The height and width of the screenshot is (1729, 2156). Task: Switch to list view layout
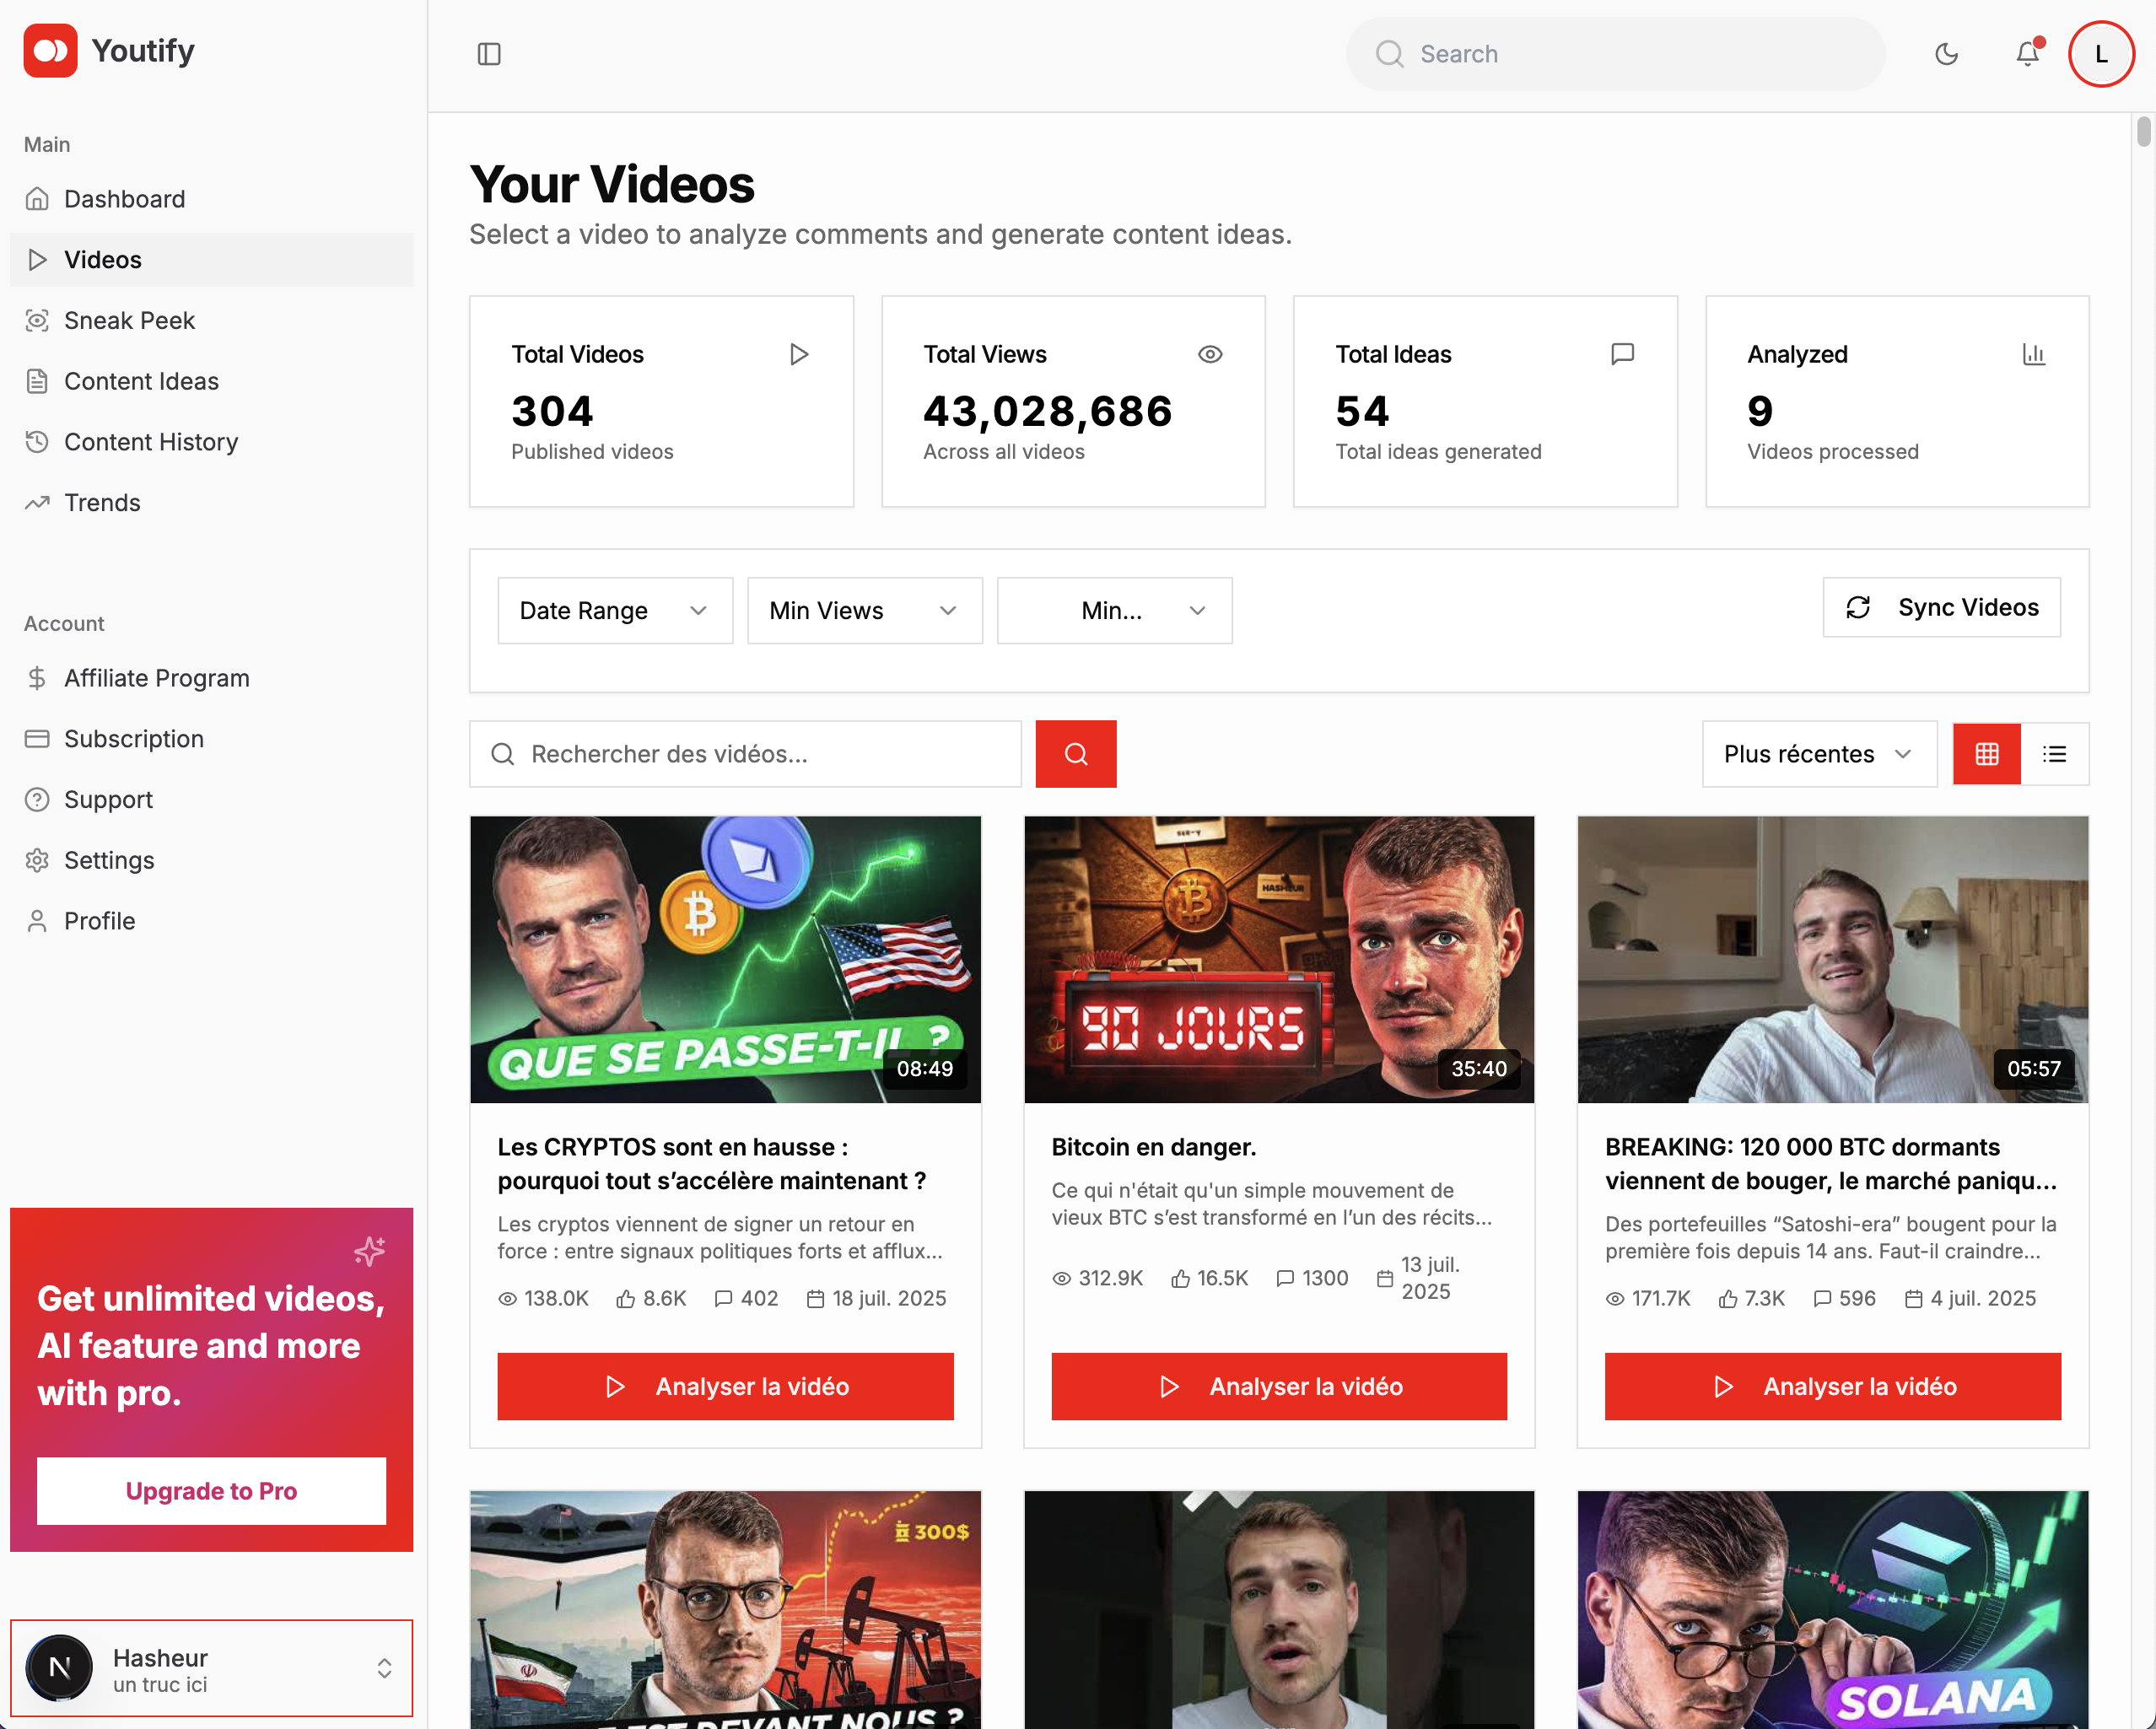pos(2054,754)
